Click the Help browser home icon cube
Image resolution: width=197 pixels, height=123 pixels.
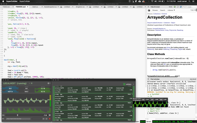(x=149, y=10)
